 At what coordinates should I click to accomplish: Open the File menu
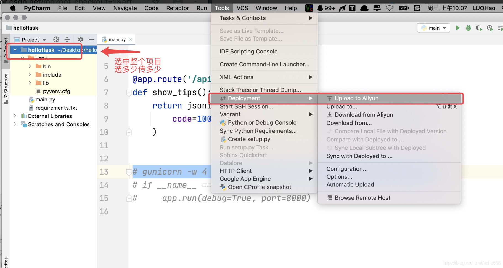tap(62, 8)
